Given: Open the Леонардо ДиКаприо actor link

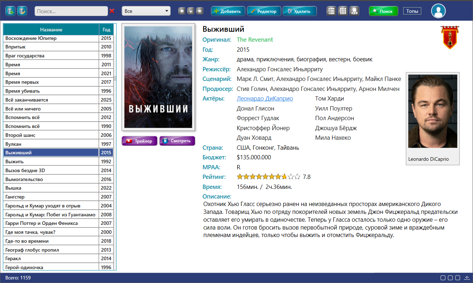Looking at the screenshot, I should coord(265,98).
